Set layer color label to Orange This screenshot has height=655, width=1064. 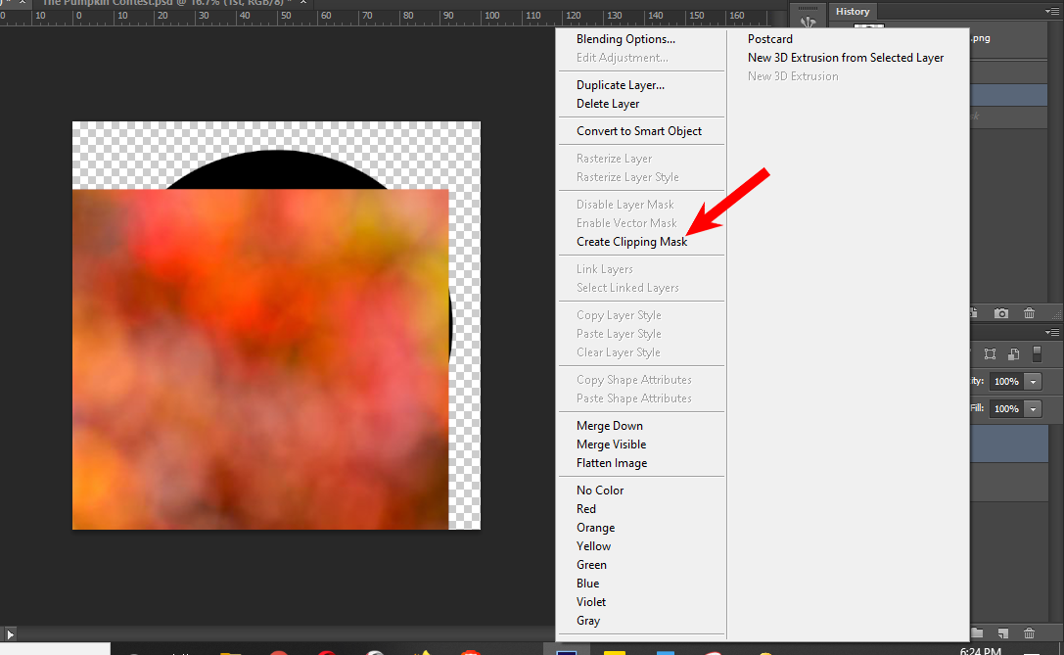click(x=596, y=528)
